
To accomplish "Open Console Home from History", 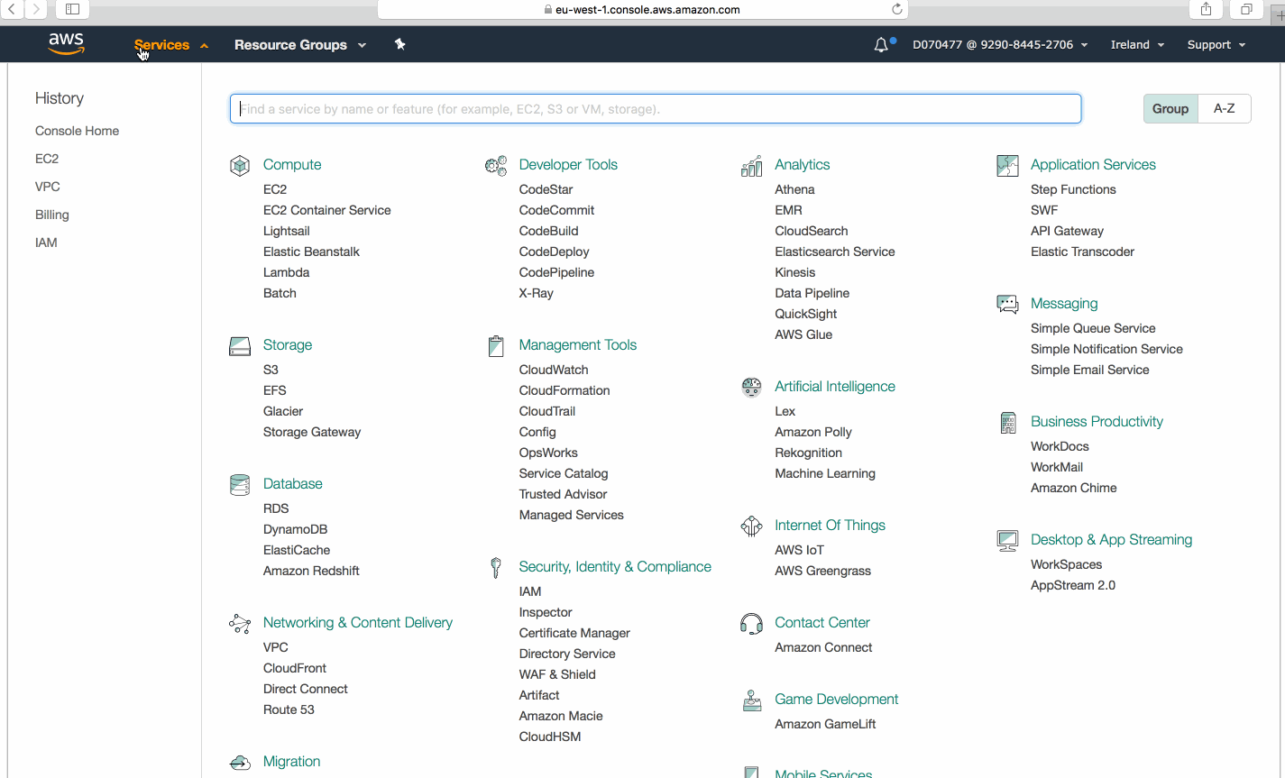I will coord(77,131).
